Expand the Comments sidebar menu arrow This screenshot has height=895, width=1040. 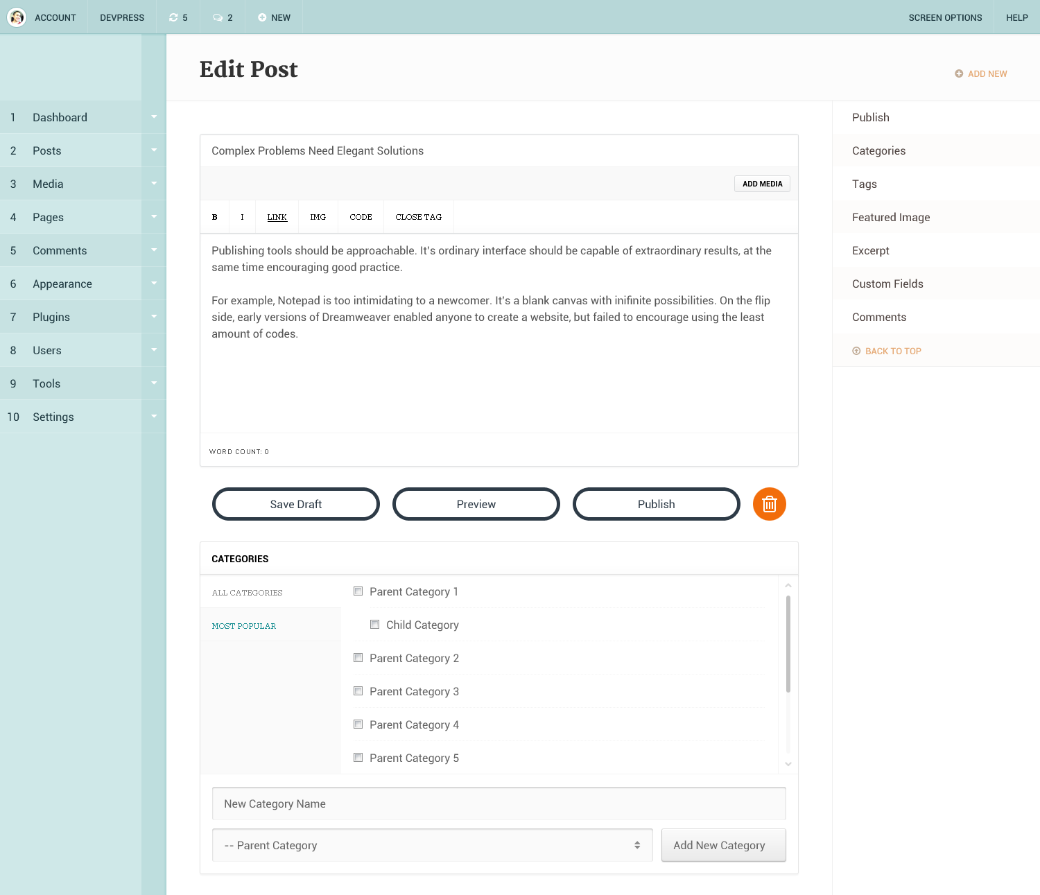click(x=154, y=250)
